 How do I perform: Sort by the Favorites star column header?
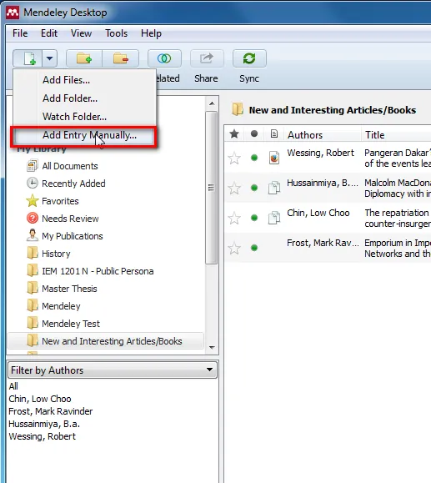tap(234, 134)
